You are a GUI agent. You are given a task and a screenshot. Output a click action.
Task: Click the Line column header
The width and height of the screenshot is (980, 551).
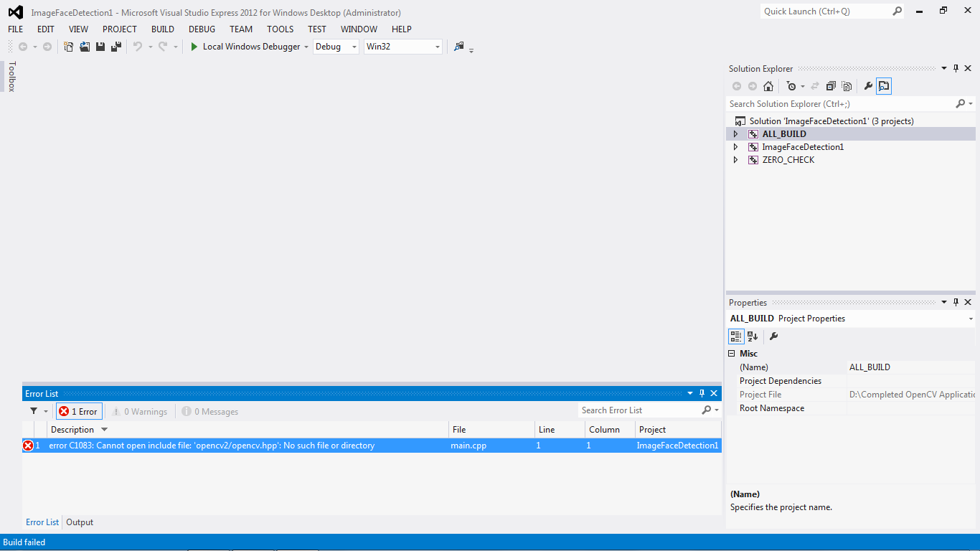(560, 430)
